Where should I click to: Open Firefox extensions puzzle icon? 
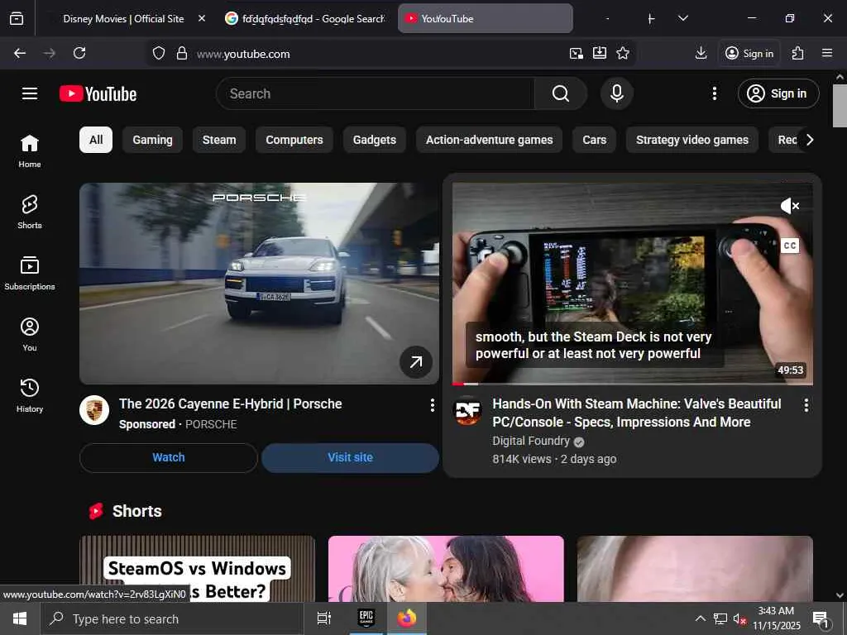pyautogui.click(x=797, y=53)
